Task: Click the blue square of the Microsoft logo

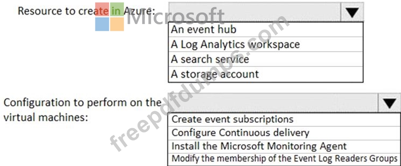Action: pyautogui.click(x=102, y=24)
